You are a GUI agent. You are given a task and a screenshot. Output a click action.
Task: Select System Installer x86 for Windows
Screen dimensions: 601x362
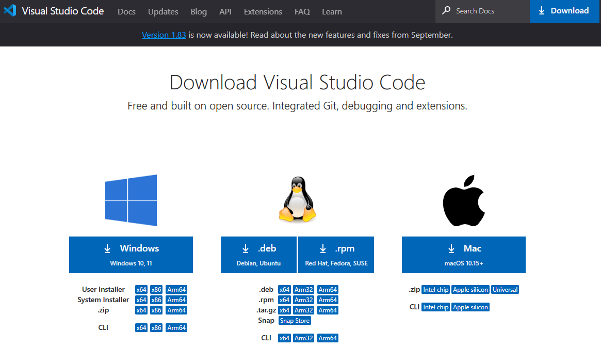tap(156, 300)
